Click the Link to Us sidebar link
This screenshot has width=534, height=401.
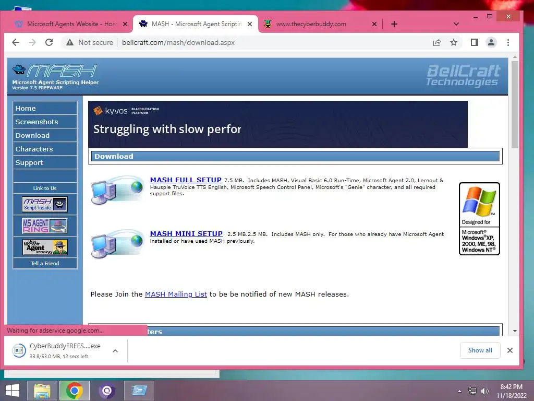[x=45, y=188]
